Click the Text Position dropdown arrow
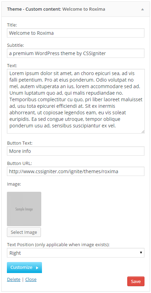Image resolution: width=151 pixels, height=293 pixels. pyautogui.click(x=141, y=253)
